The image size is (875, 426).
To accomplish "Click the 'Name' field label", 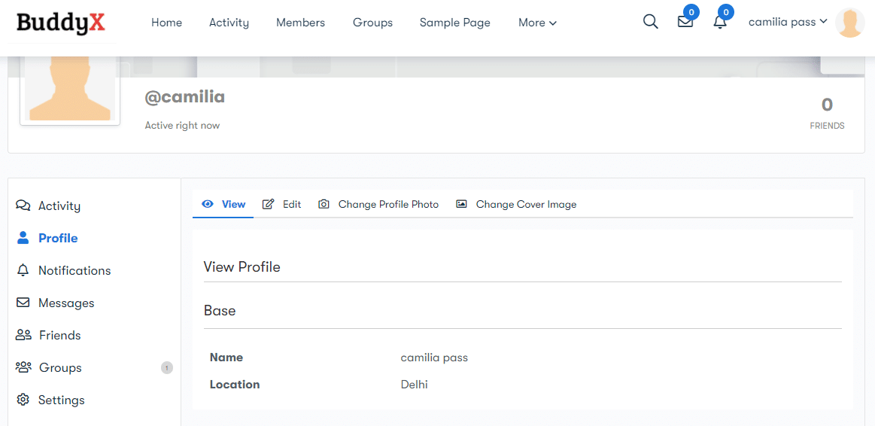I will pyautogui.click(x=226, y=358).
